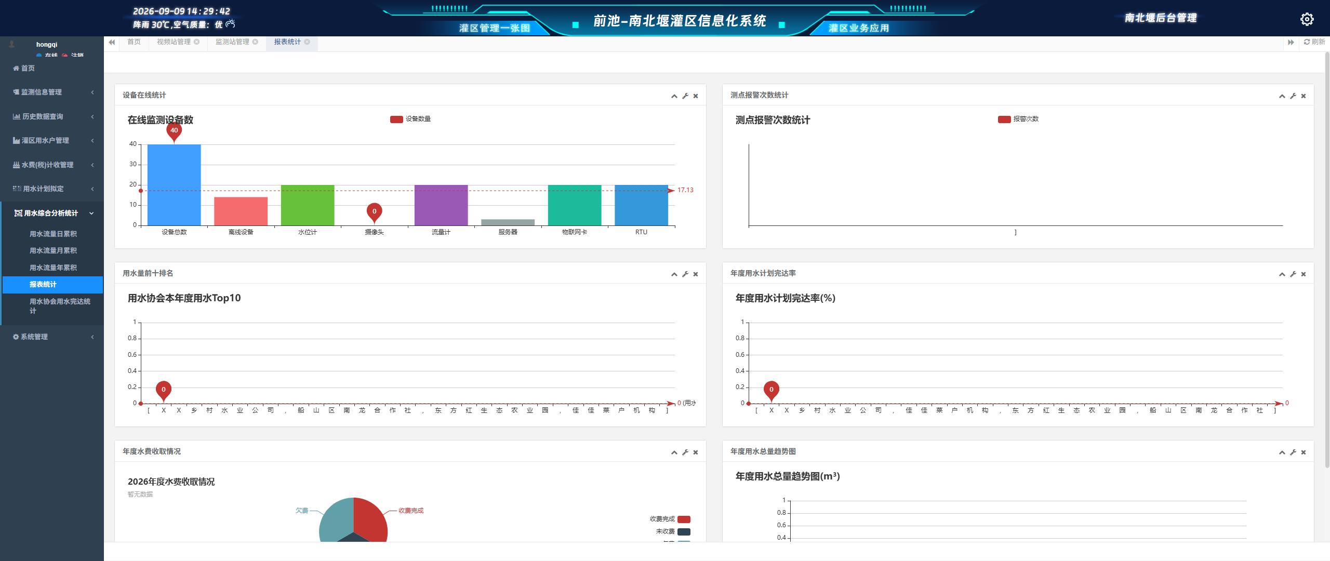
Task: Click the tab scroll-right double arrow
Action: click(1291, 42)
